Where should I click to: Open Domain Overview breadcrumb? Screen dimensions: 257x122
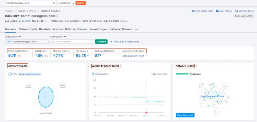(27, 11)
